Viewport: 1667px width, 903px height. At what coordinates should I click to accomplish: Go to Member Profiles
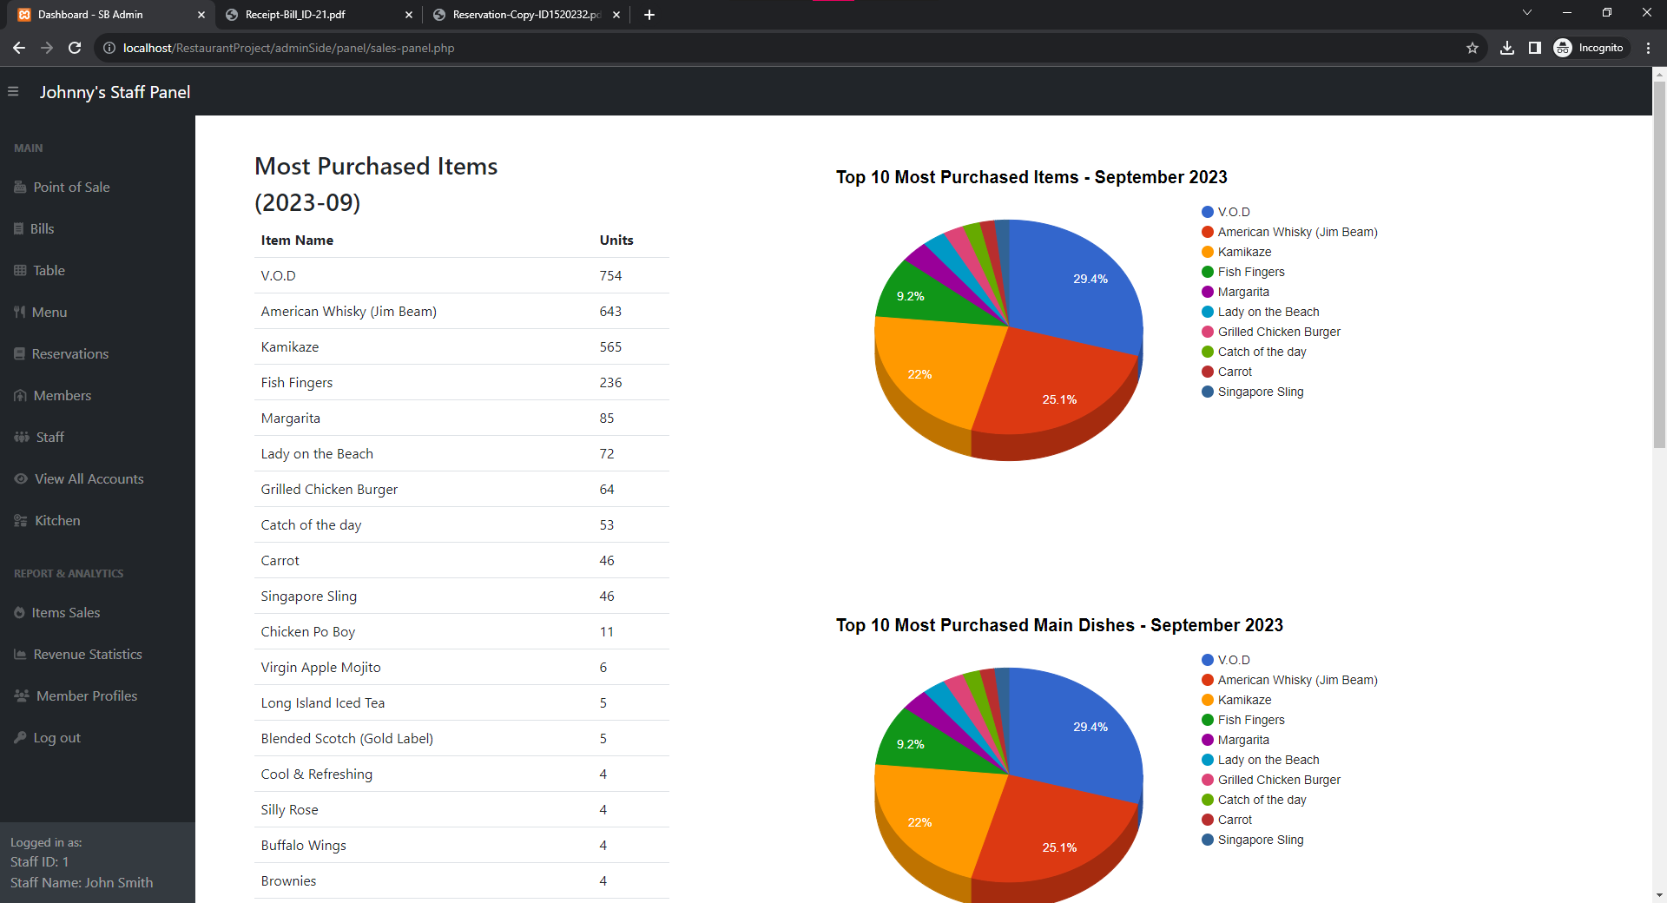[86, 695]
